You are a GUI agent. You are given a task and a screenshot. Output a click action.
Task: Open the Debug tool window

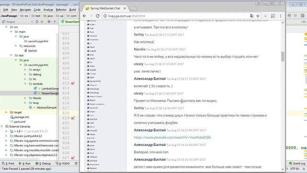tap(43, 163)
